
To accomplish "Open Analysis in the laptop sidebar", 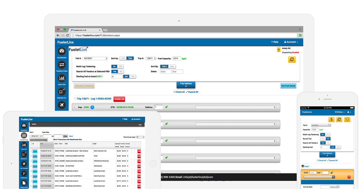I will (x=62, y=79).
